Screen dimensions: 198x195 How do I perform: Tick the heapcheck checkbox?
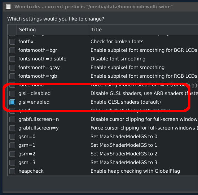tap(12, 171)
